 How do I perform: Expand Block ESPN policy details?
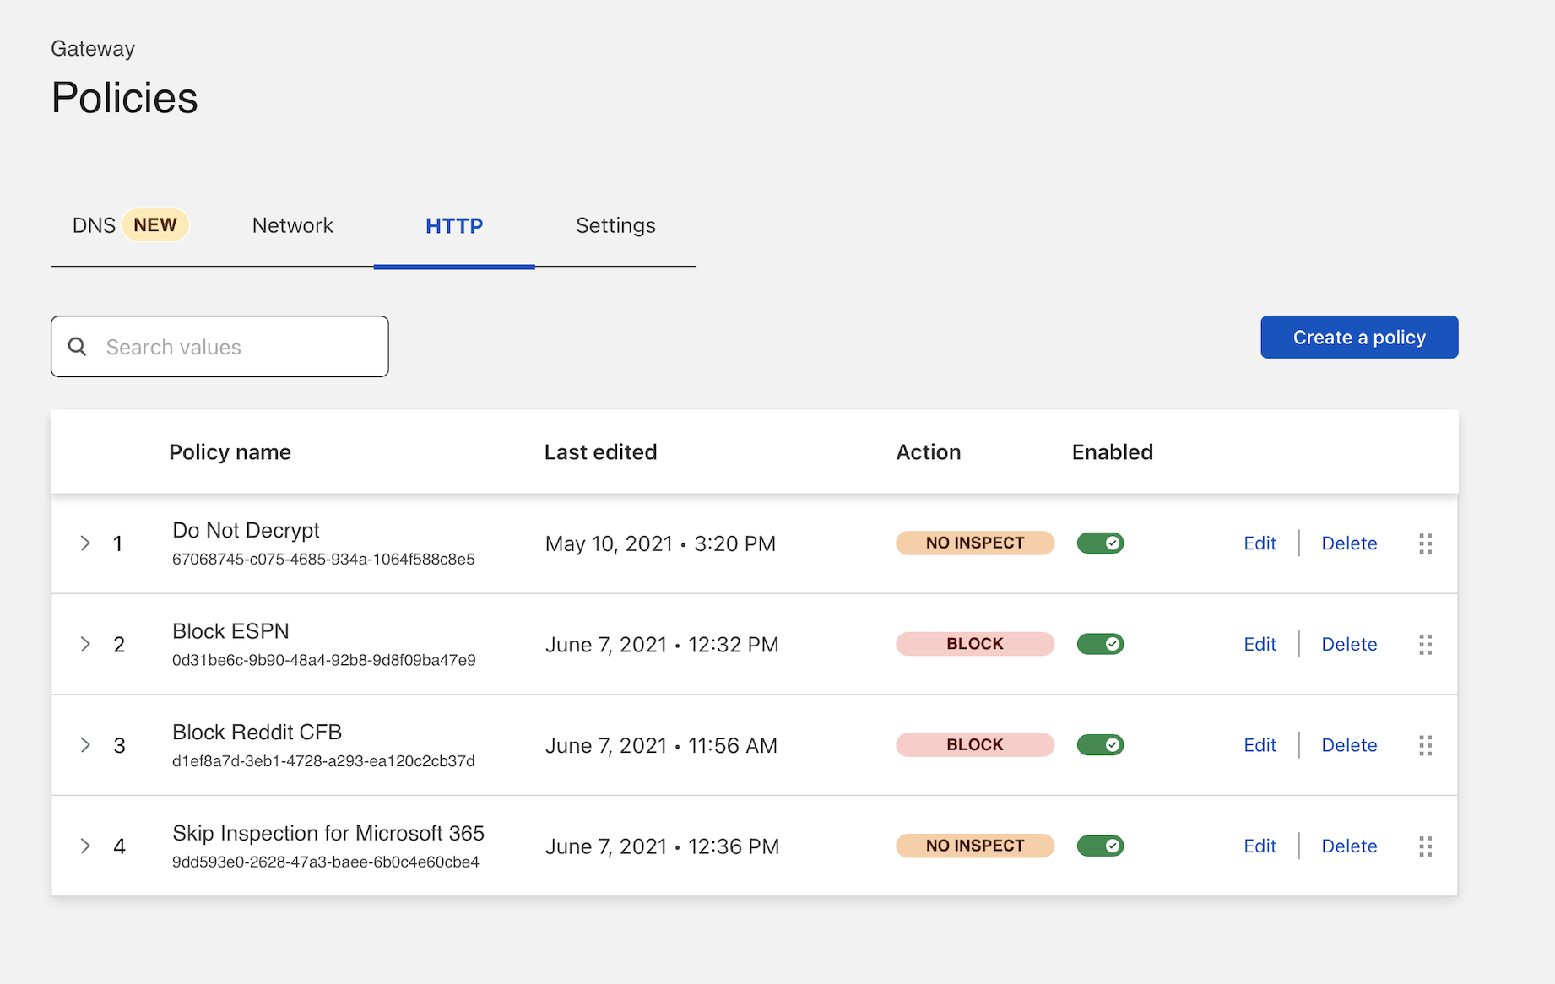pyautogui.click(x=85, y=645)
